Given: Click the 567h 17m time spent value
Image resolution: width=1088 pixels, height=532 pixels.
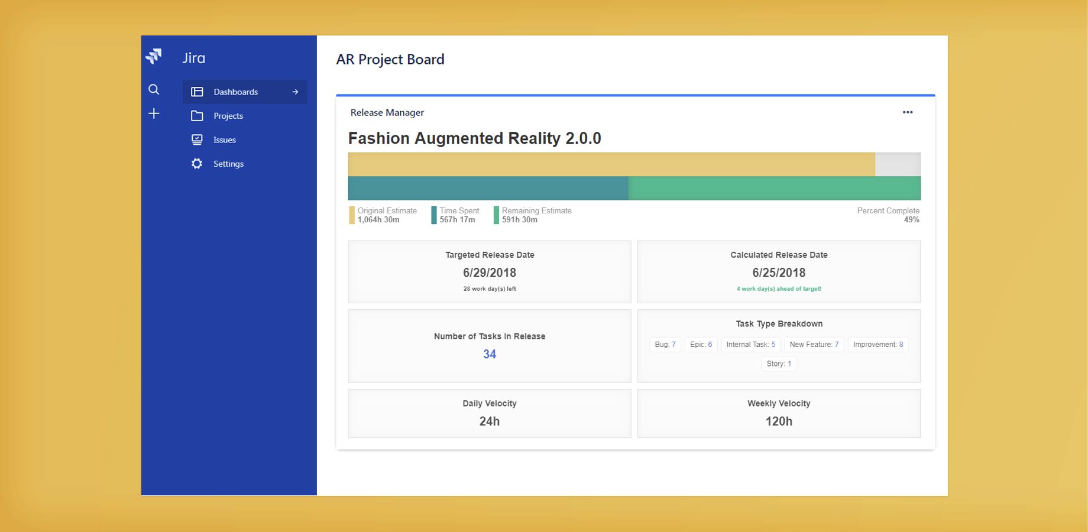Looking at the screenshot, I should point(457,220).
